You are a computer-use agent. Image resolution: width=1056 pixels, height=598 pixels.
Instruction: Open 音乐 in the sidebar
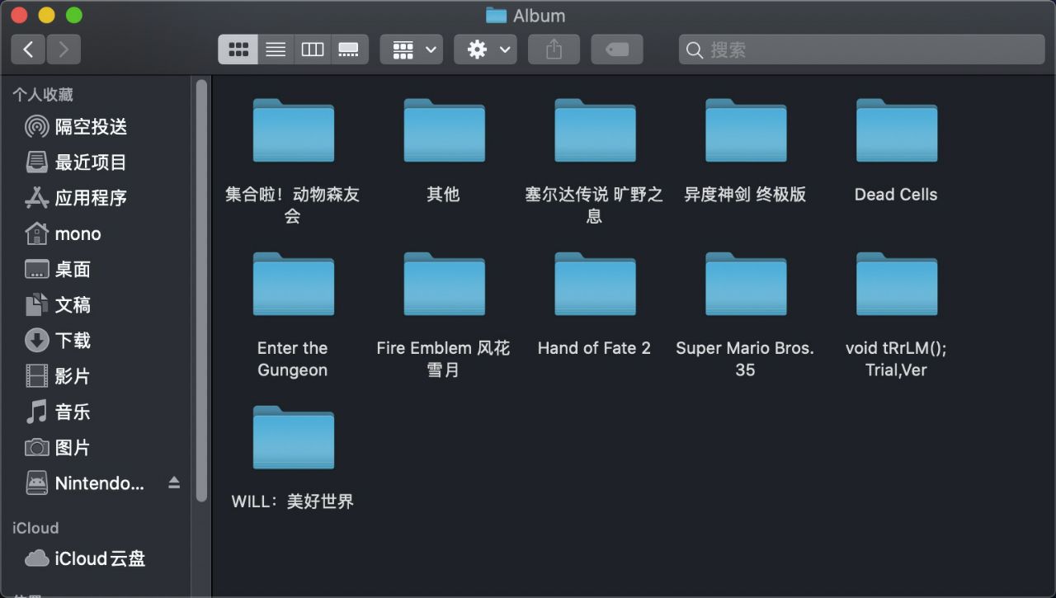[x=58, y=412]
